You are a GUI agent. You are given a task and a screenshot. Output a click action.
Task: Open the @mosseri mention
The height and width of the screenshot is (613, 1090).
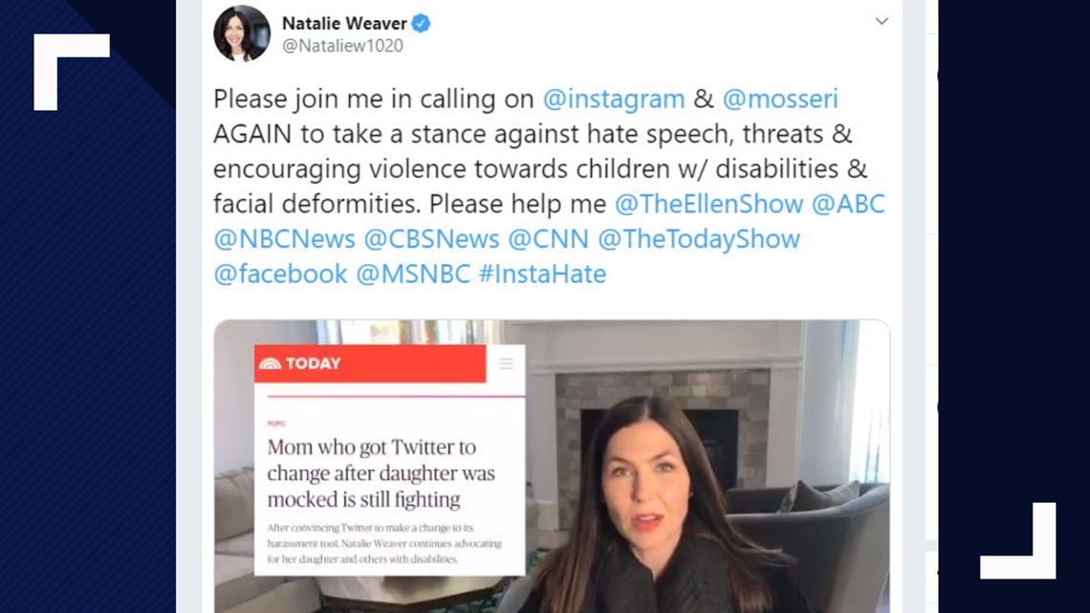pos(780,99)
